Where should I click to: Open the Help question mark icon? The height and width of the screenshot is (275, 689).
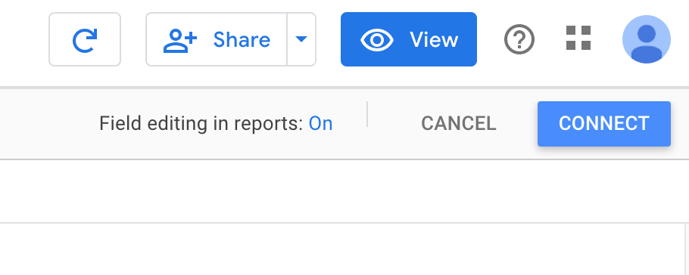[519, 39]
